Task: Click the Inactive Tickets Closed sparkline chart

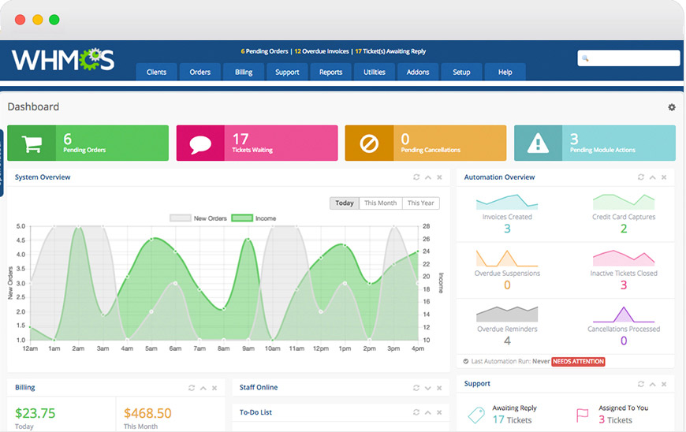Action: point(624,258)
